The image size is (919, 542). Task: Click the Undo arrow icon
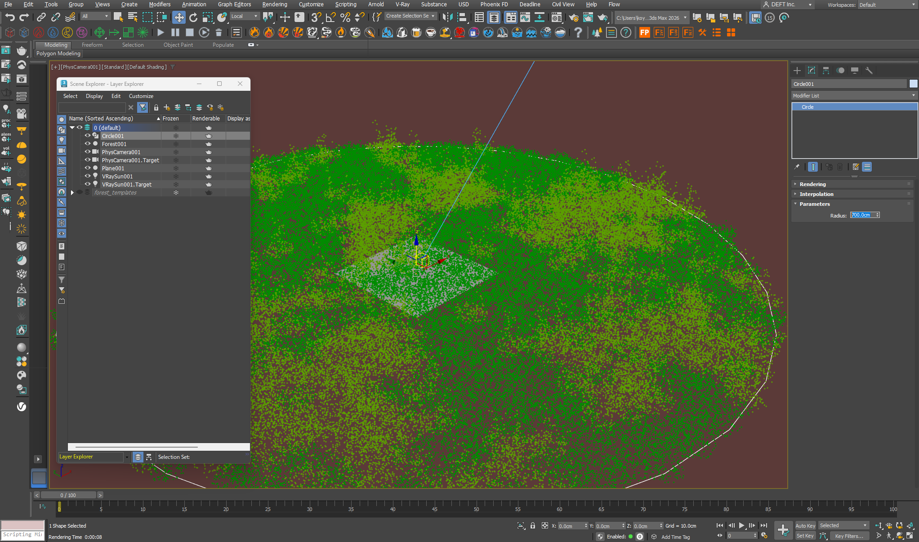(x=10, y=18)
